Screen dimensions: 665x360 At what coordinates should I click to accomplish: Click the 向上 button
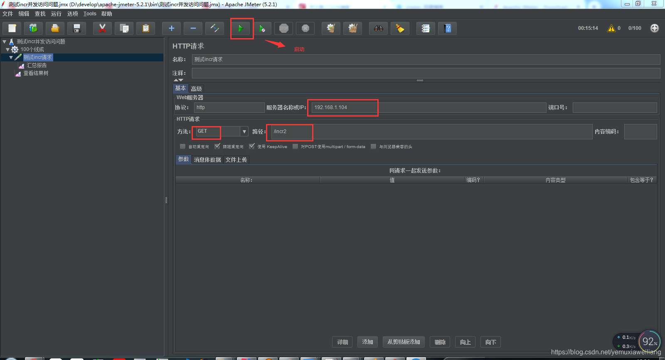coord(465,342)
